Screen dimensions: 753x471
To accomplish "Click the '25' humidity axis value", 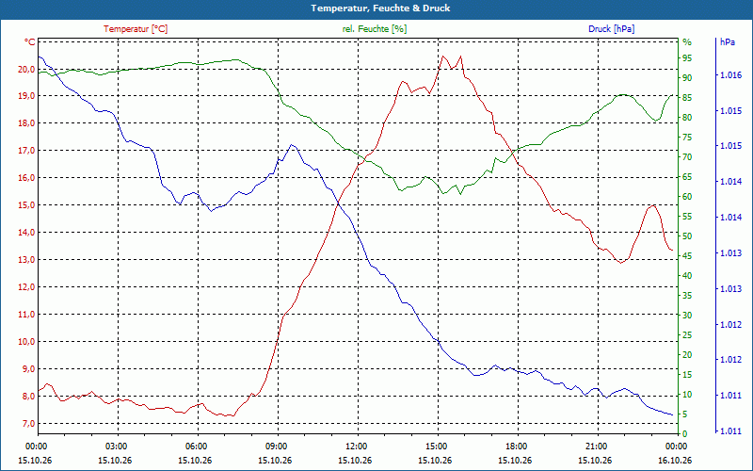I will click(687, 335).
